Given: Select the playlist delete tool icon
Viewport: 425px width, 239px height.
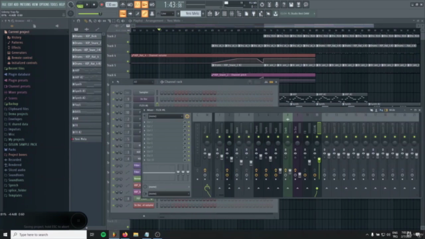Looking at the screenshot, I should coord(95,21).
